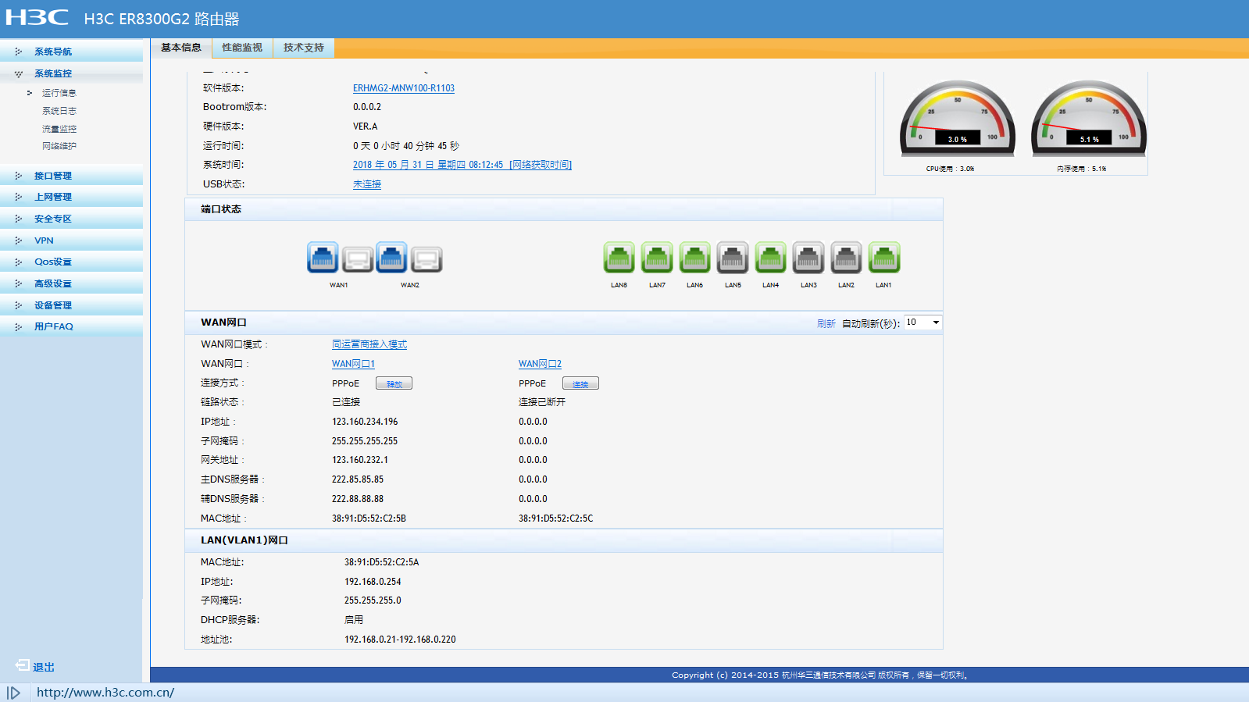Expand the 系统导航 sidebar section
1249x702 pixels.
71,52
